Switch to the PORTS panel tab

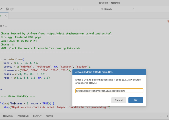coord(49,116)
